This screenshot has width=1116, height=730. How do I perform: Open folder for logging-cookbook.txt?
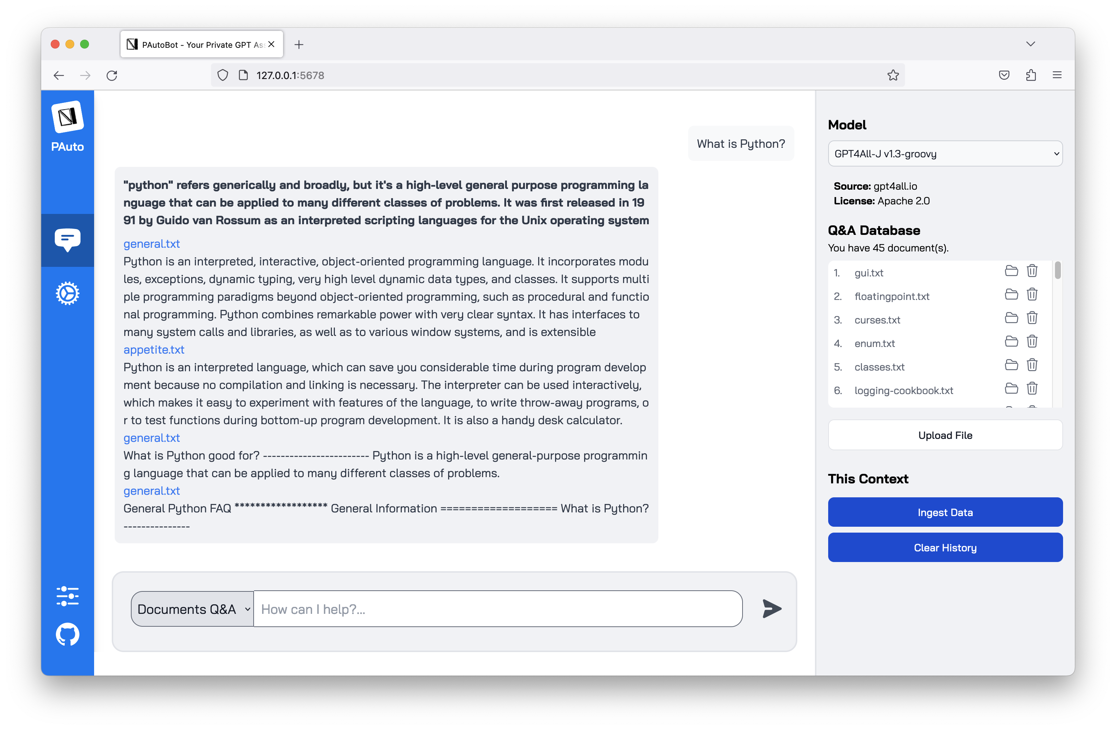pyautogui.click(x=1011, y=388)
